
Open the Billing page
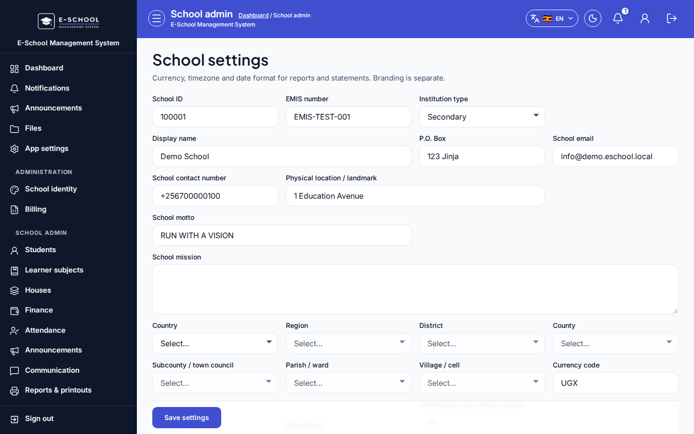point(68,209)
